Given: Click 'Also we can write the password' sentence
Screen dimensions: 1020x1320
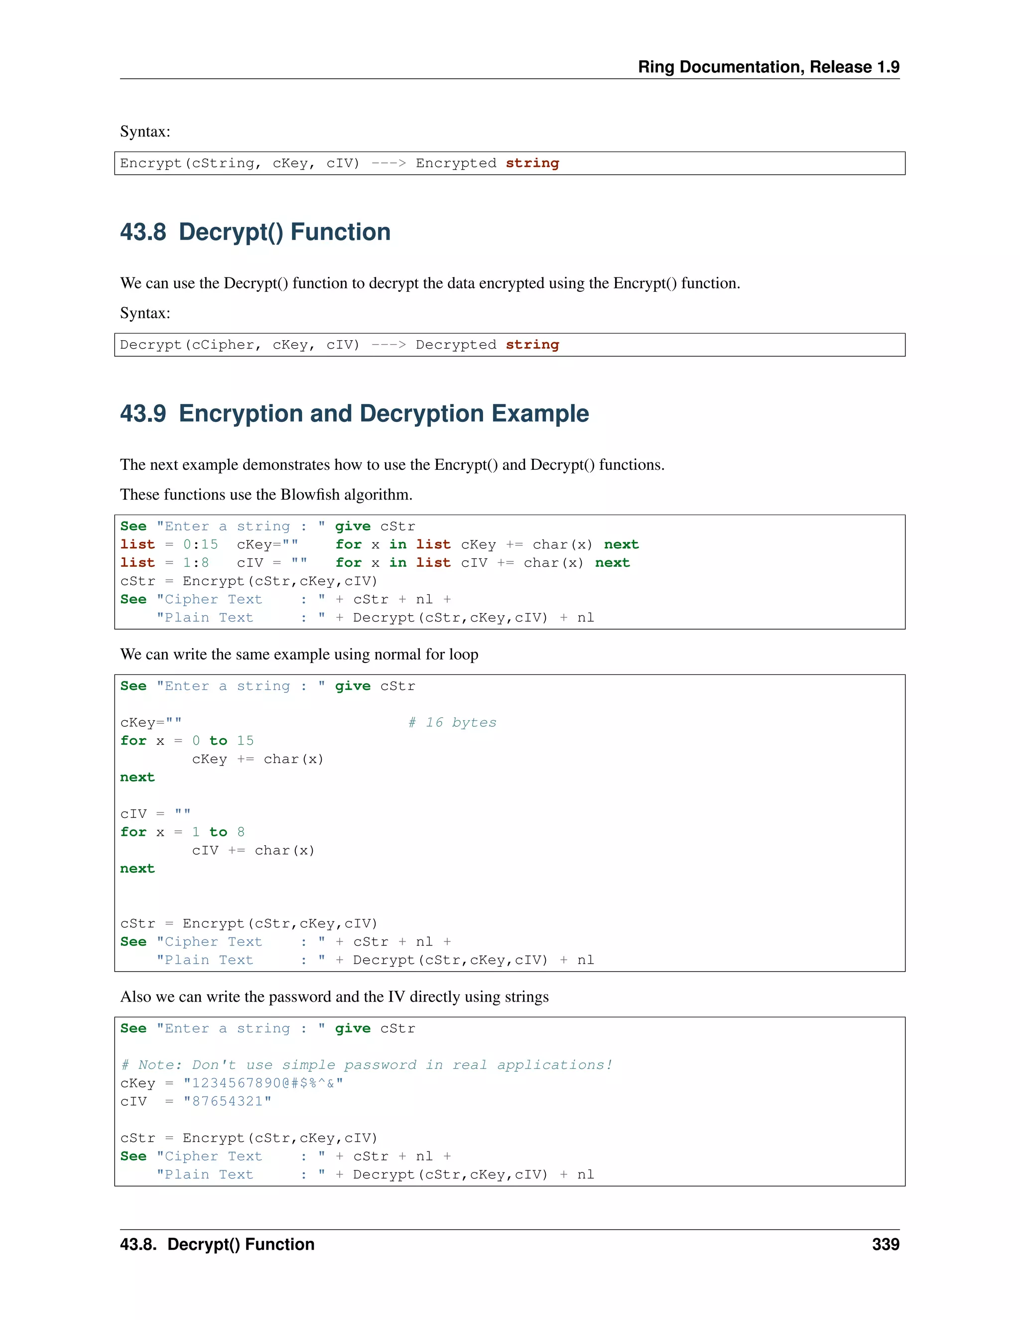Looking at the screenshot, I should 334,997.
